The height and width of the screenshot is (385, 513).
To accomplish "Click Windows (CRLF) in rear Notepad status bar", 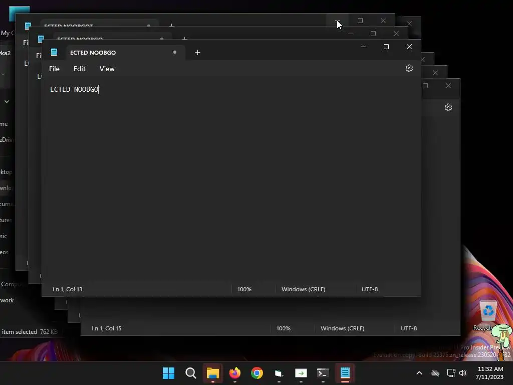I will (343, 328).
